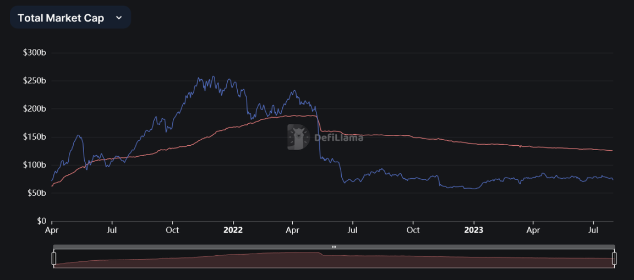
Task: Click the first Apr label on the x-axis
Action: pos(52,230)
